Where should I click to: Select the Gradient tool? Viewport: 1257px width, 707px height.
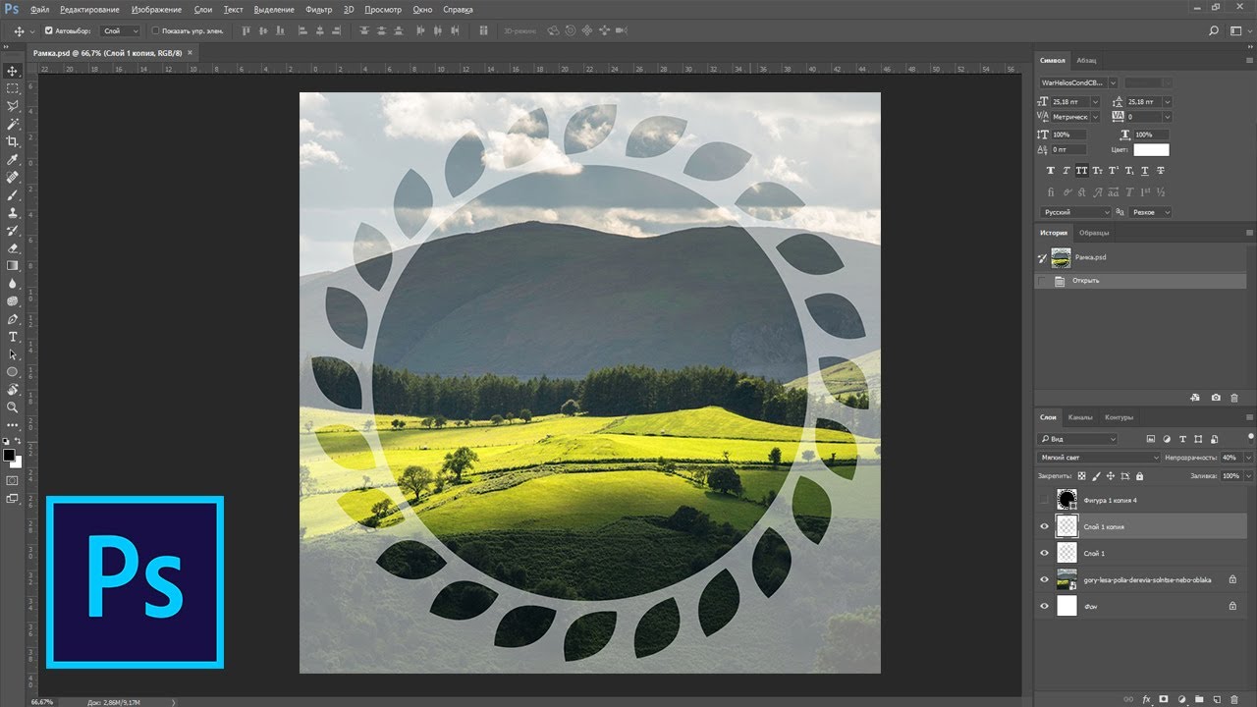(x=13, y=265)
